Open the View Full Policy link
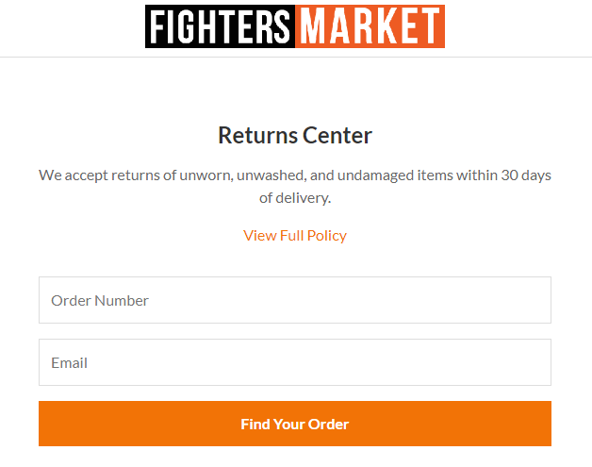Screen dimensions: 592x467 click(x=295, y=236)
